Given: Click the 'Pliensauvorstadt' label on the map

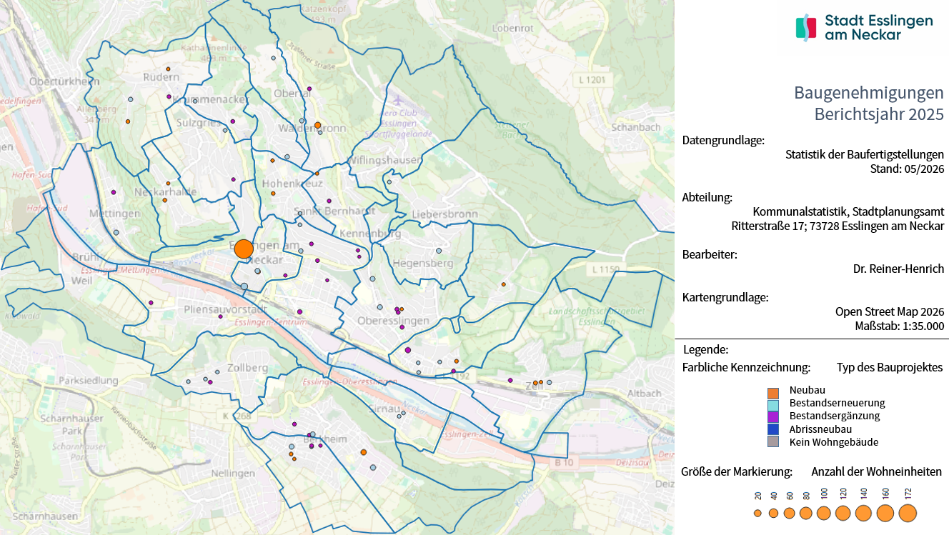Looking at the screenshot, I should click(x=226, y=309).
